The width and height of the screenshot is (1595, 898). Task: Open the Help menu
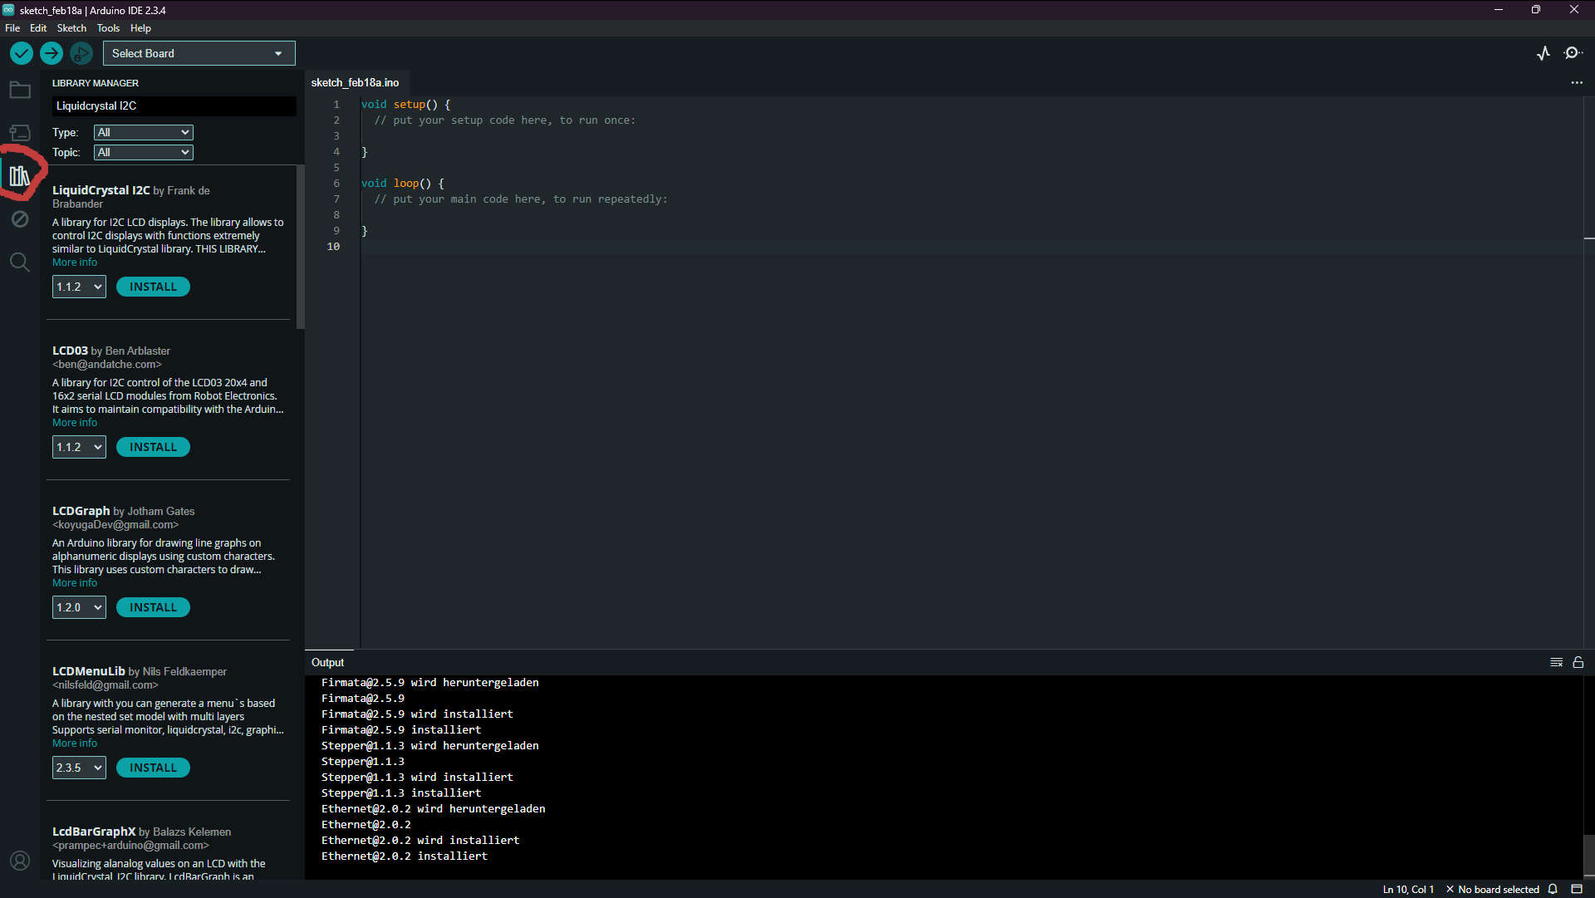point(140,28)
